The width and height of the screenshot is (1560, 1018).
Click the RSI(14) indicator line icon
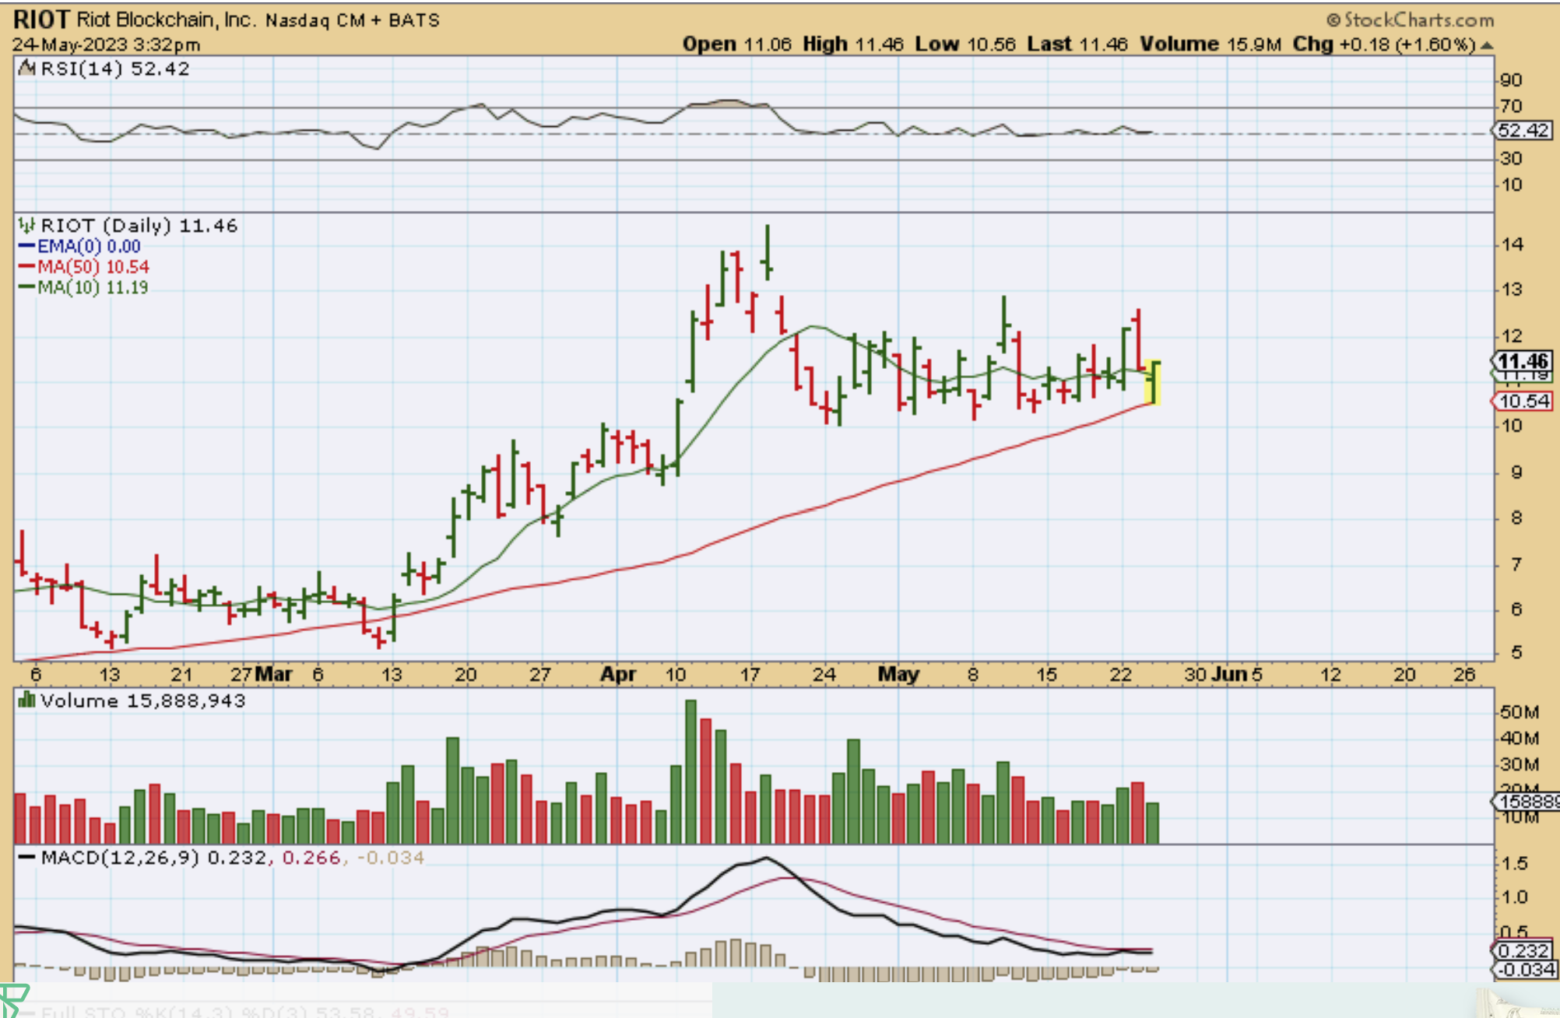[26, 68]
